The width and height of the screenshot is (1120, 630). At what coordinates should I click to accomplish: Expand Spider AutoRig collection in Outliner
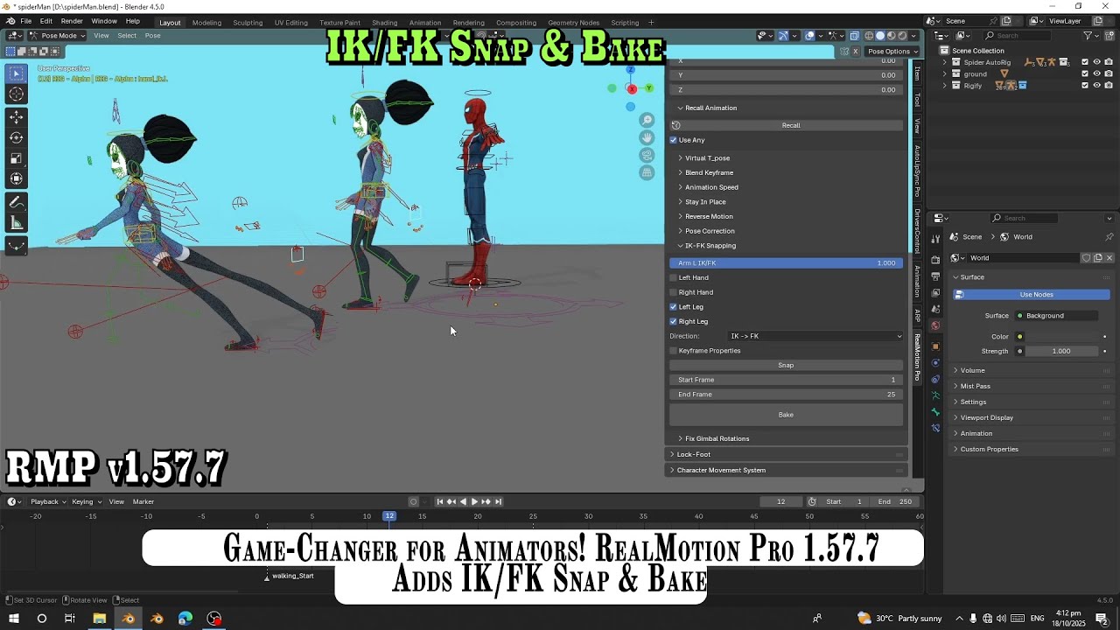click(x=945, y=62)
